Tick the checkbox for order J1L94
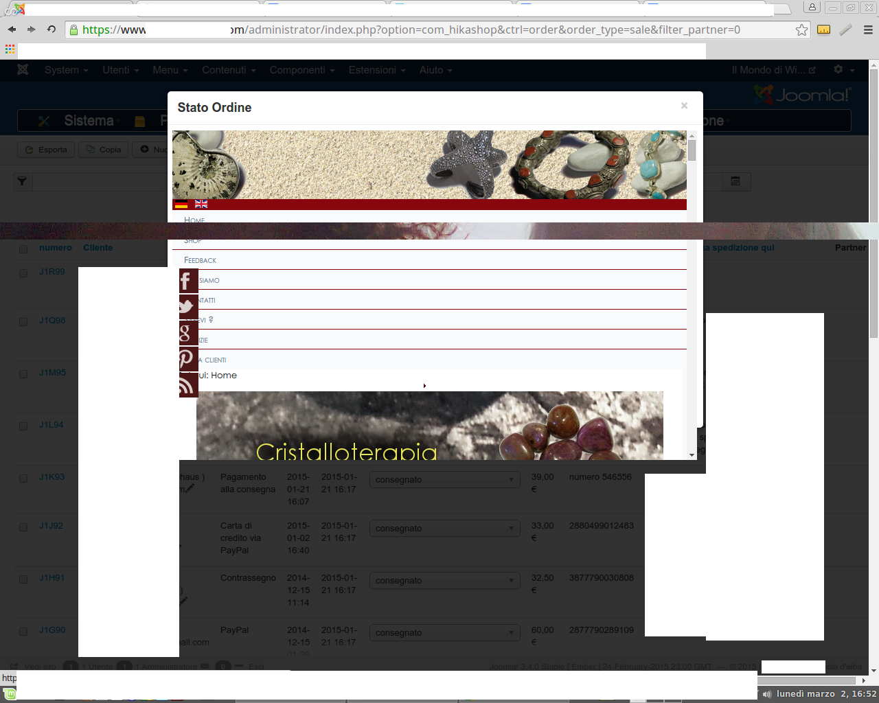 coord(23,426)
